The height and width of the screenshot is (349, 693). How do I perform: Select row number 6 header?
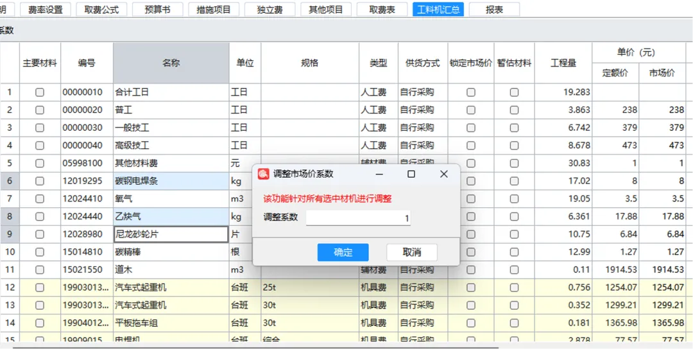point(10,181)
